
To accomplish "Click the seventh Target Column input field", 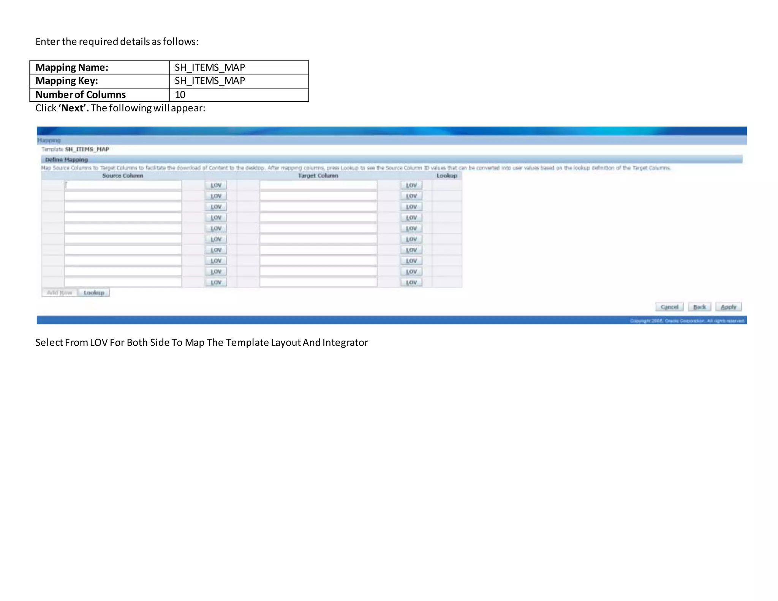I will click(318, 250).
